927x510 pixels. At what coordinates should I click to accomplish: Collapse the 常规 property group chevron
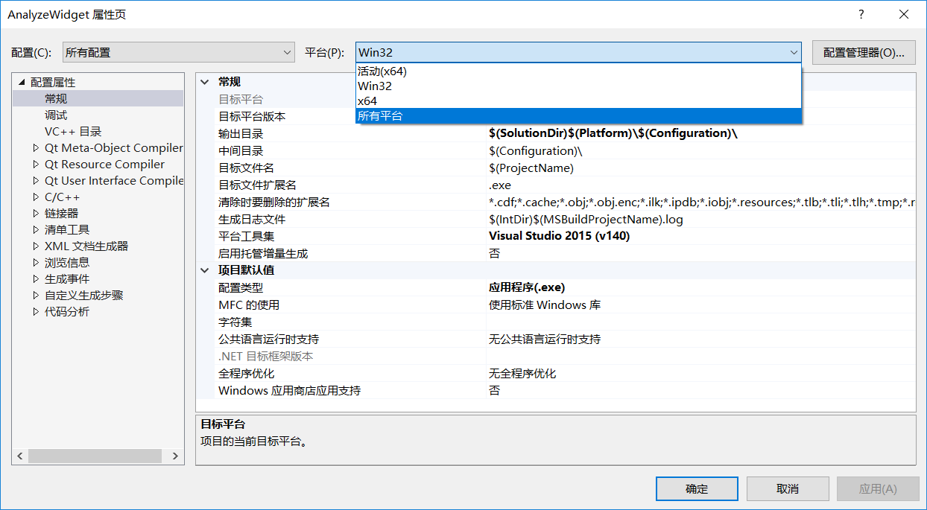tap(206, 82)
